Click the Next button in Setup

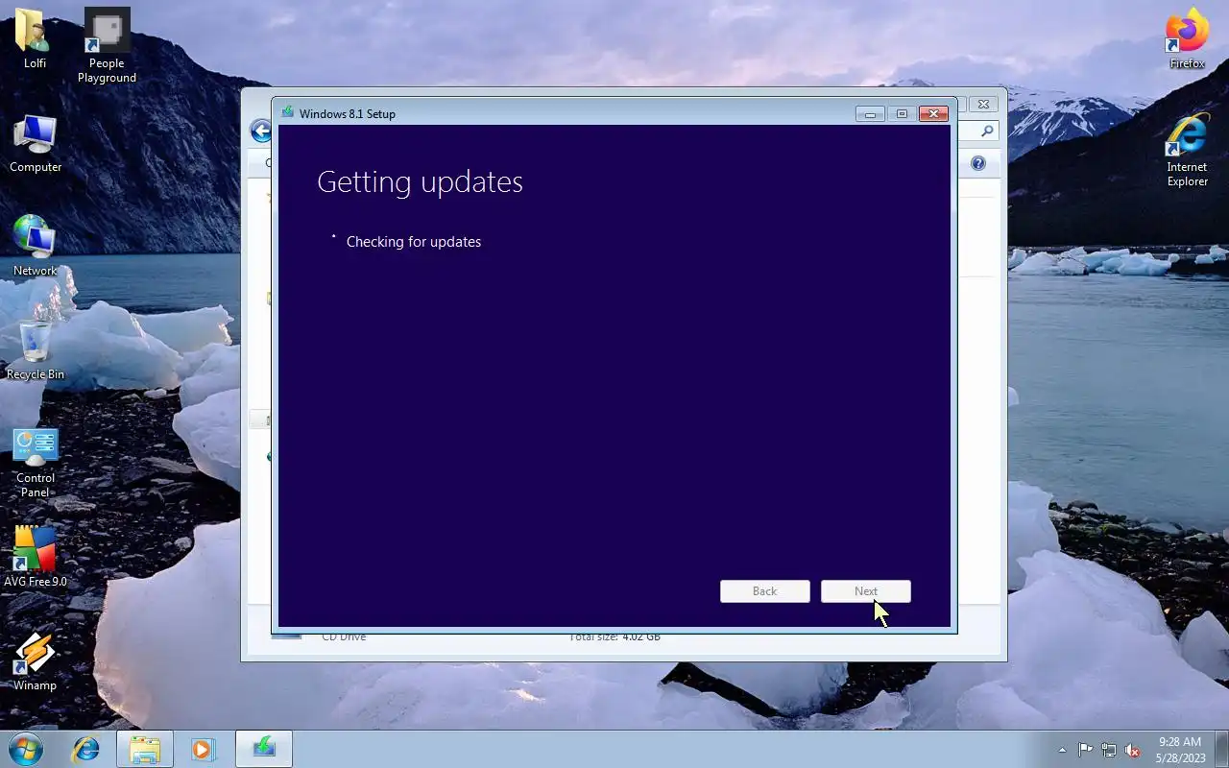(866, 591)
